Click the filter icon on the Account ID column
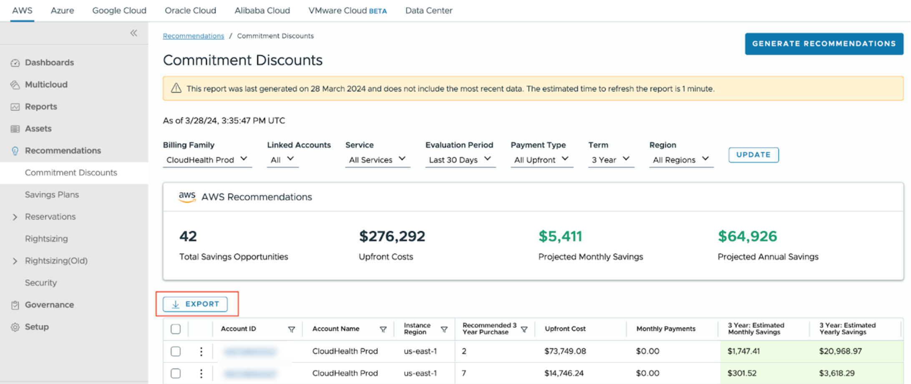Screen dimensions: 911x384 292,329
